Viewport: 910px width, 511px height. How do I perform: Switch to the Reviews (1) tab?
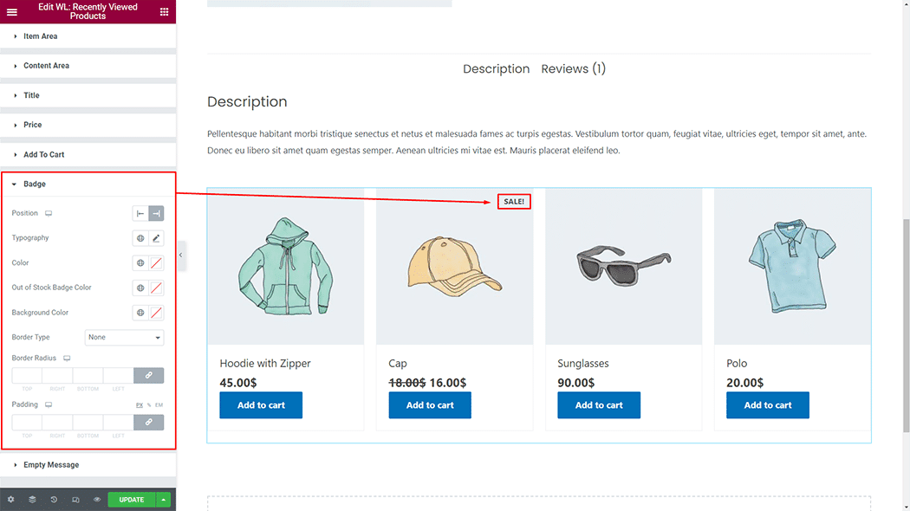[573, 69]
